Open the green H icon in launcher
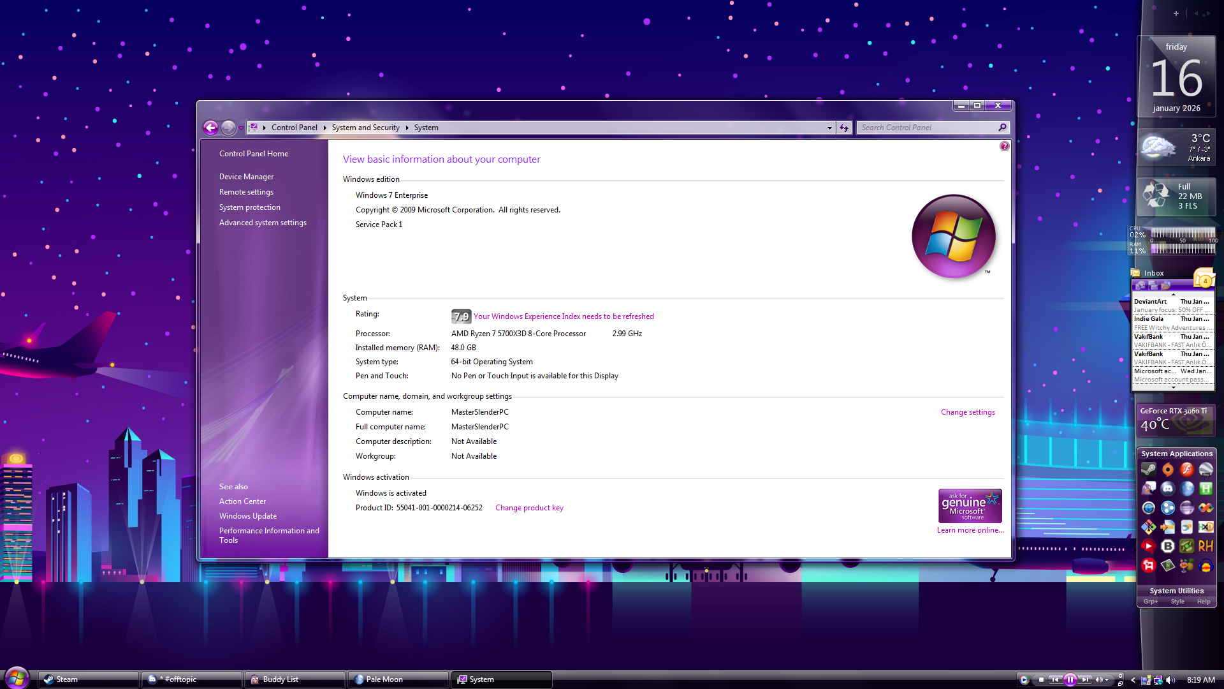Screen dimensions: 1224x689 coord(1206,489)
